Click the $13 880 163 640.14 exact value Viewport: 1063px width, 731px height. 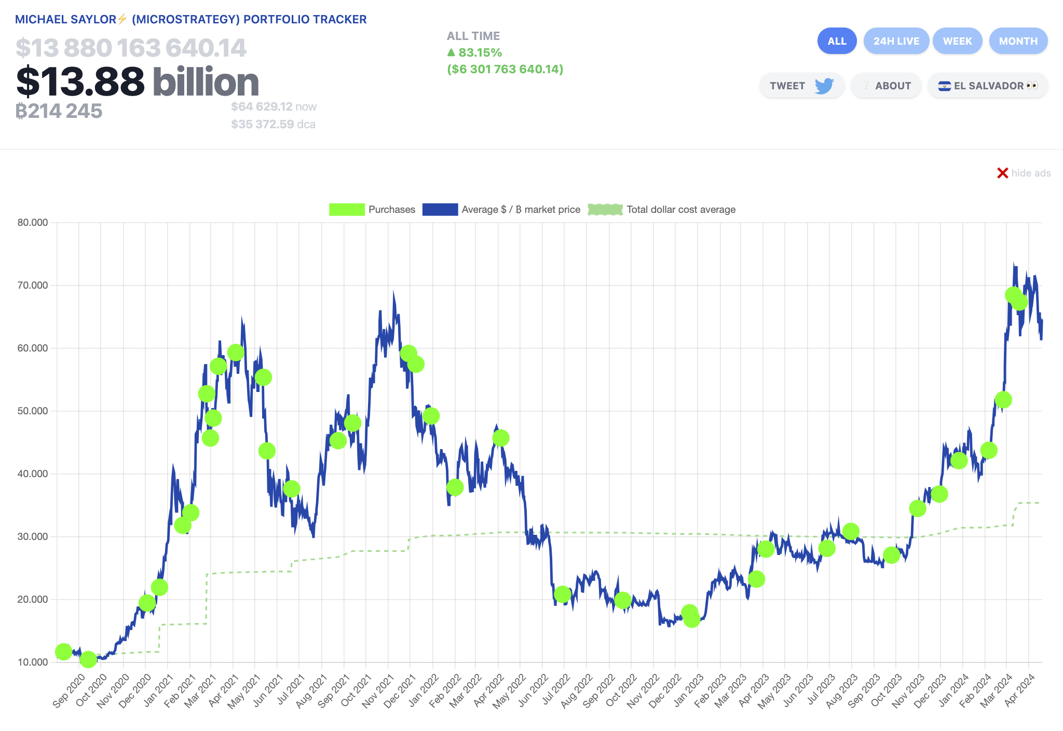point(131,48)
